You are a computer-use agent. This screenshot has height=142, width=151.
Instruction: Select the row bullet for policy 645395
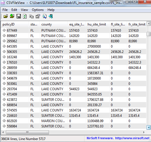4,46
